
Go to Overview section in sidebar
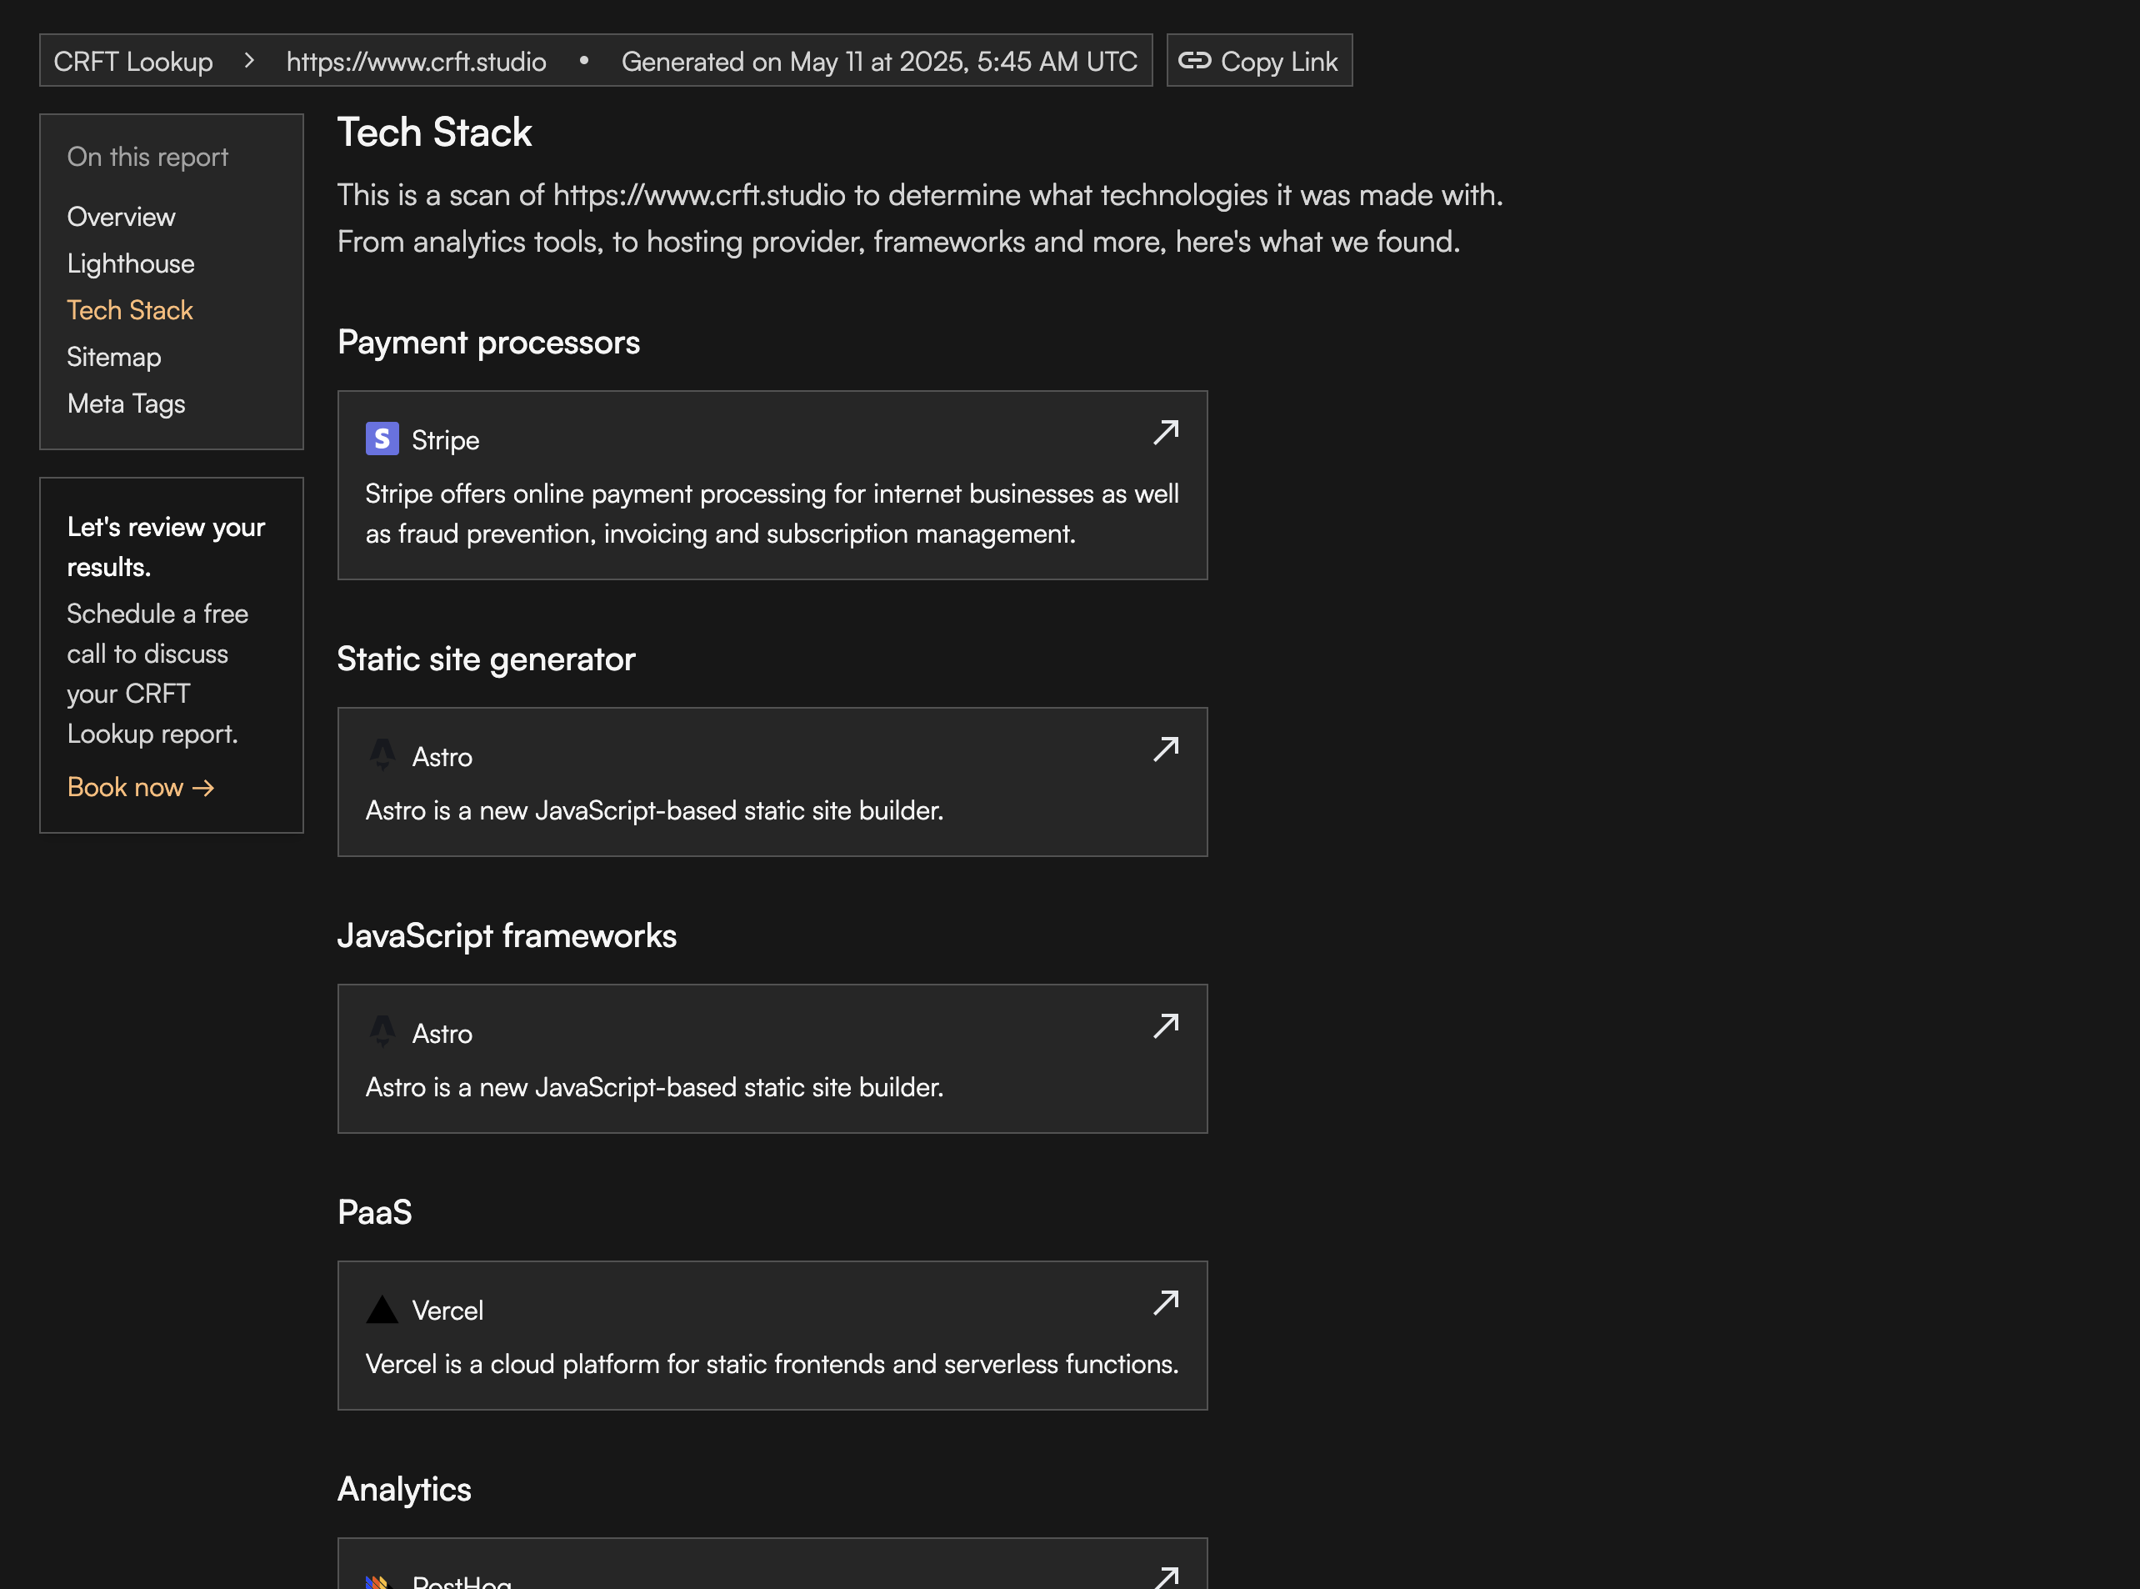point(121,218)
